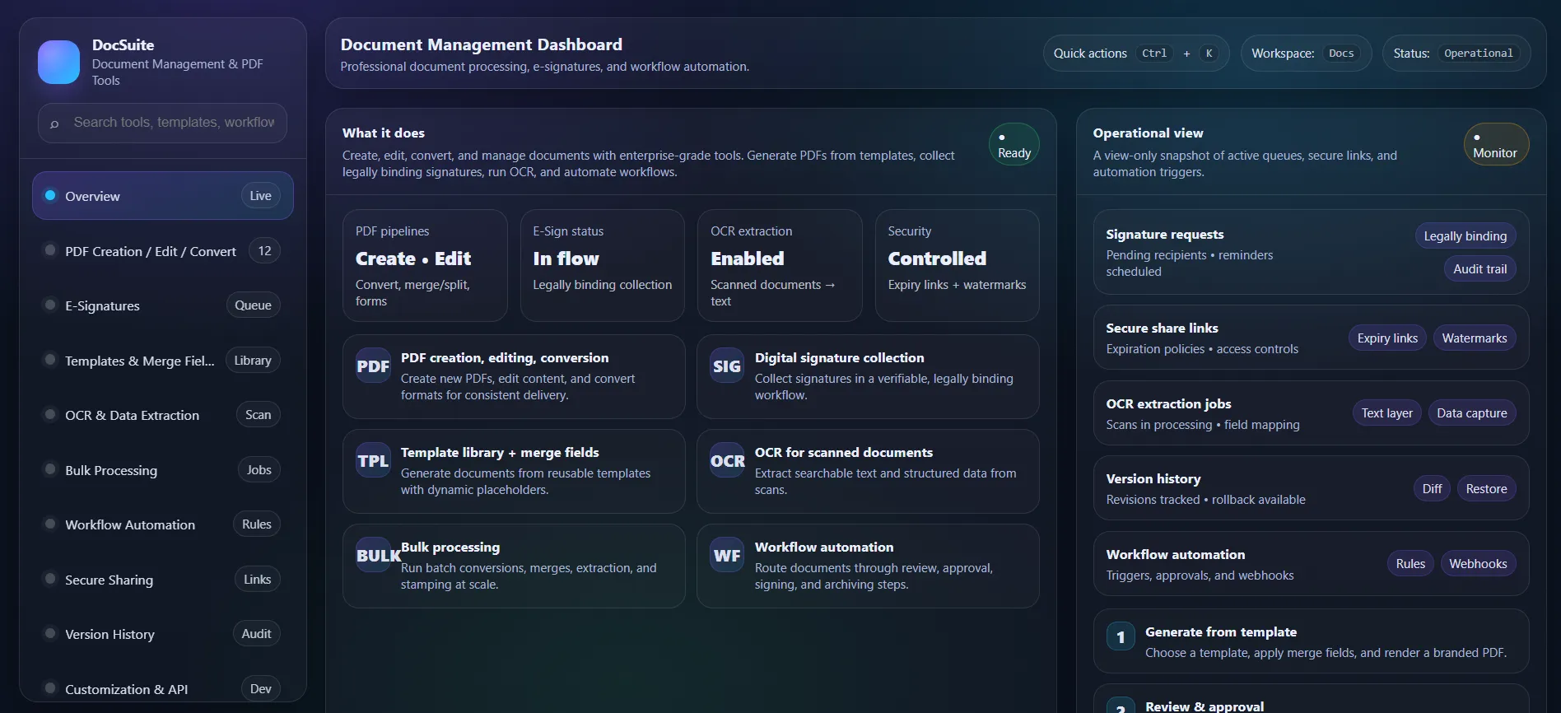The width and height of the screenshot is (1561, 713).
Task: Go to Workflow Automation in sidebar
Action: [x=163, y=524]
